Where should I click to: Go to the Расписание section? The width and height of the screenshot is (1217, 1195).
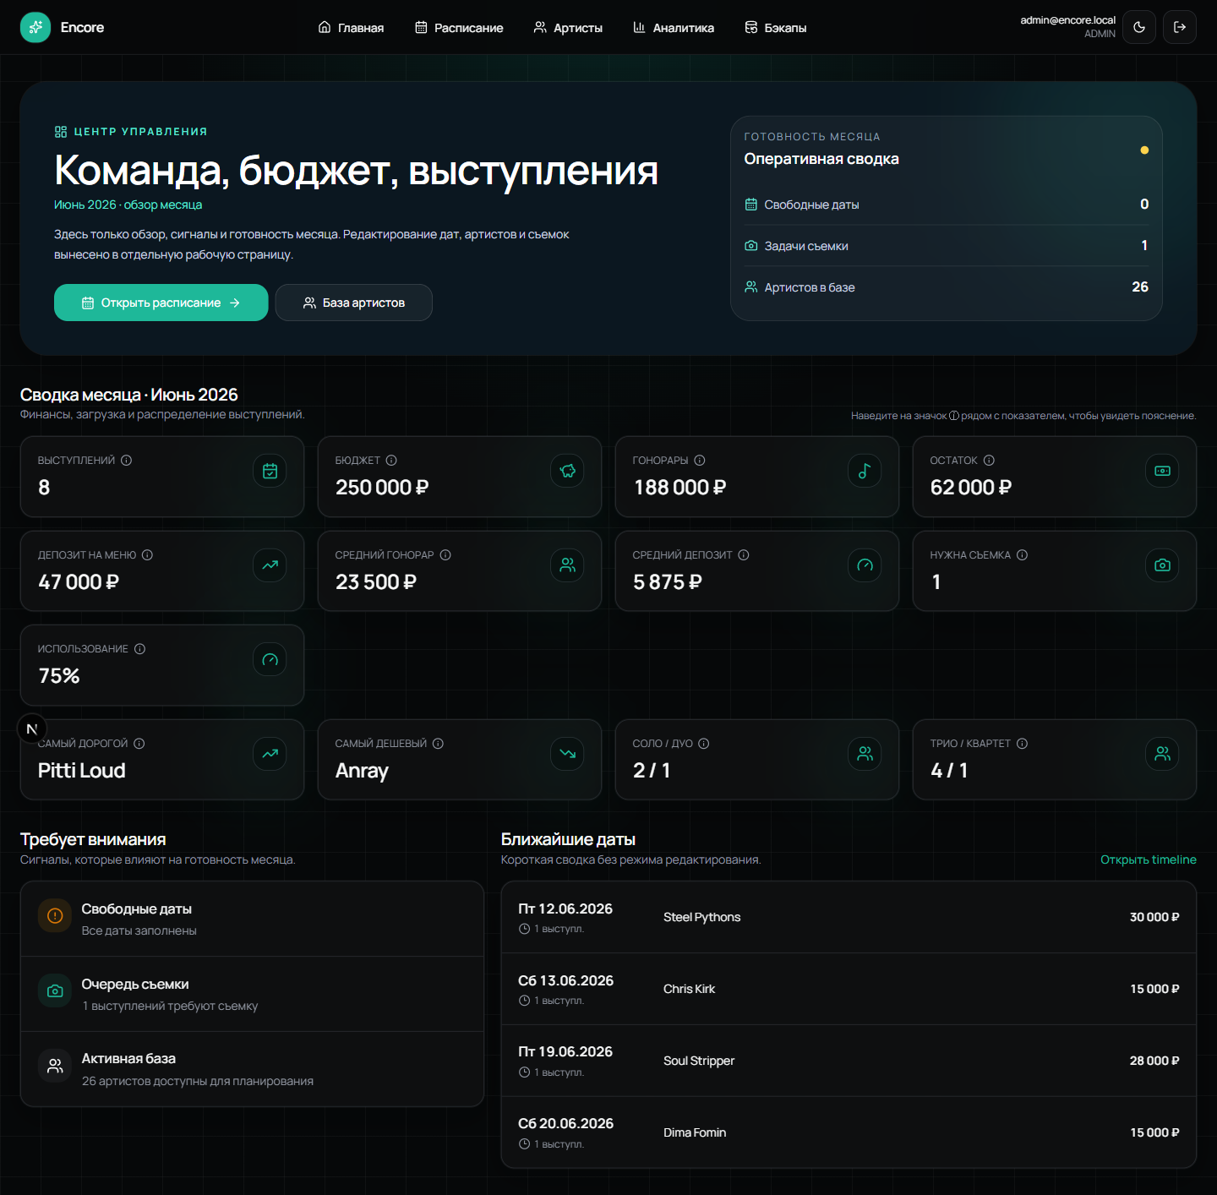459,28
